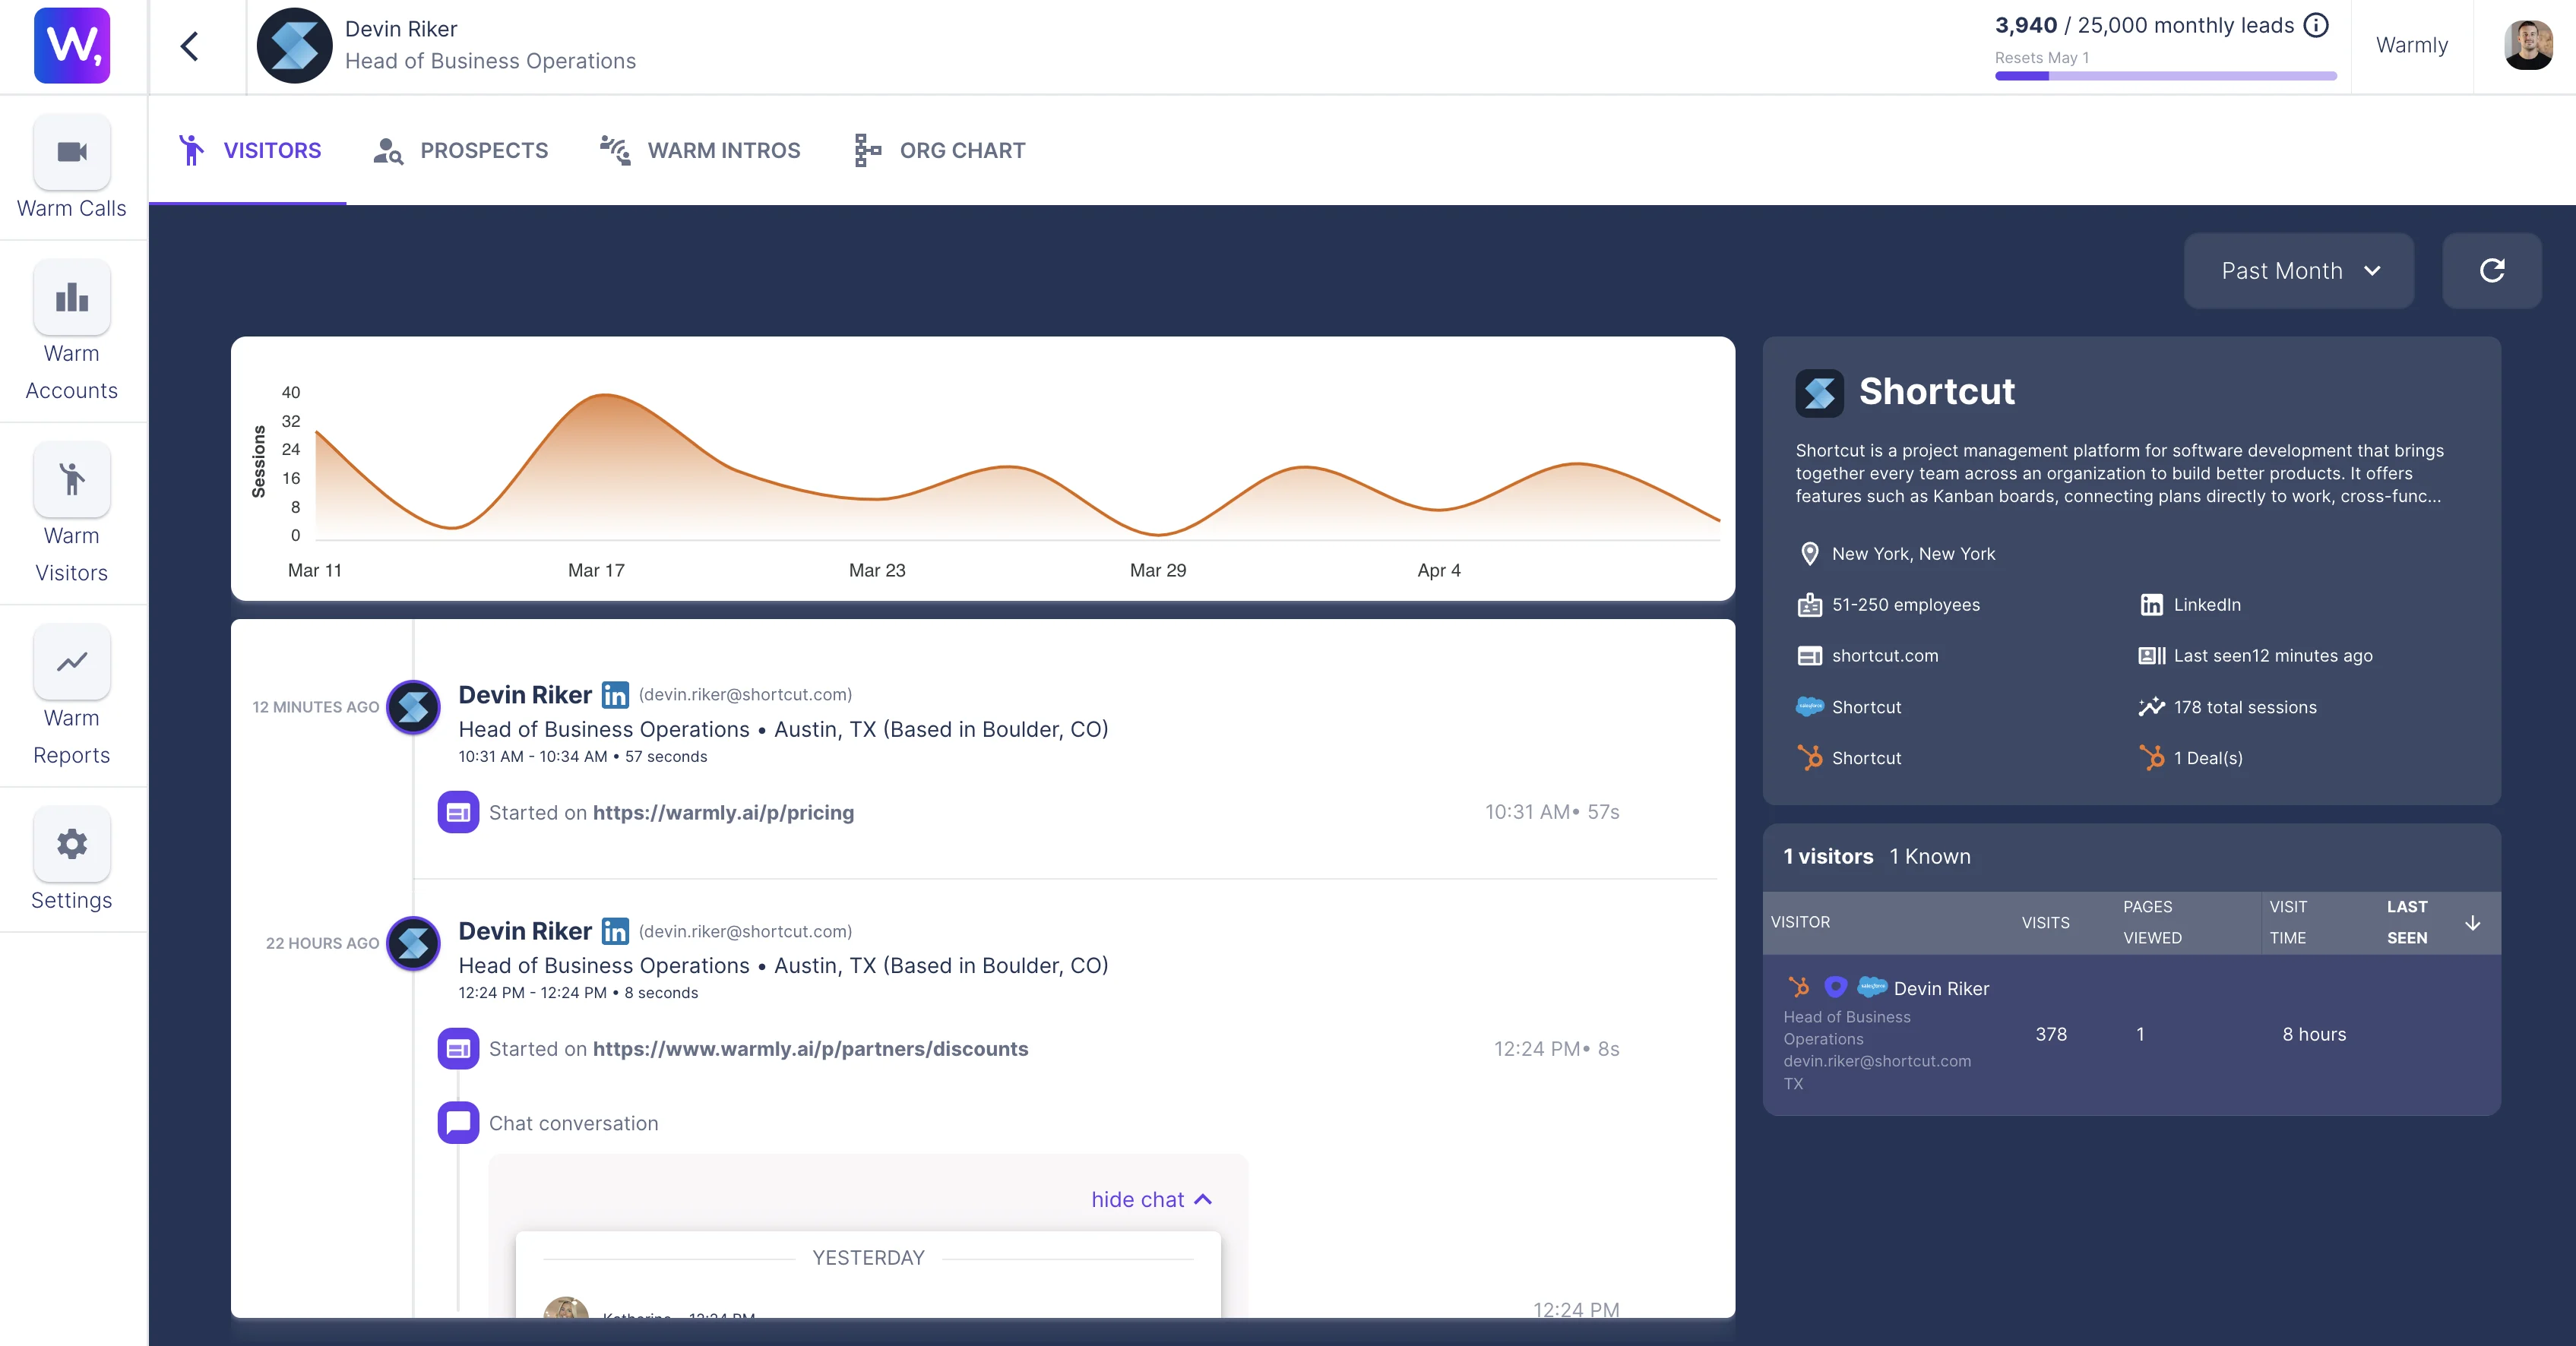Click the Warmly logo icon
The width and height of the screenshot is (2576, 1346).
click(72, 46)
